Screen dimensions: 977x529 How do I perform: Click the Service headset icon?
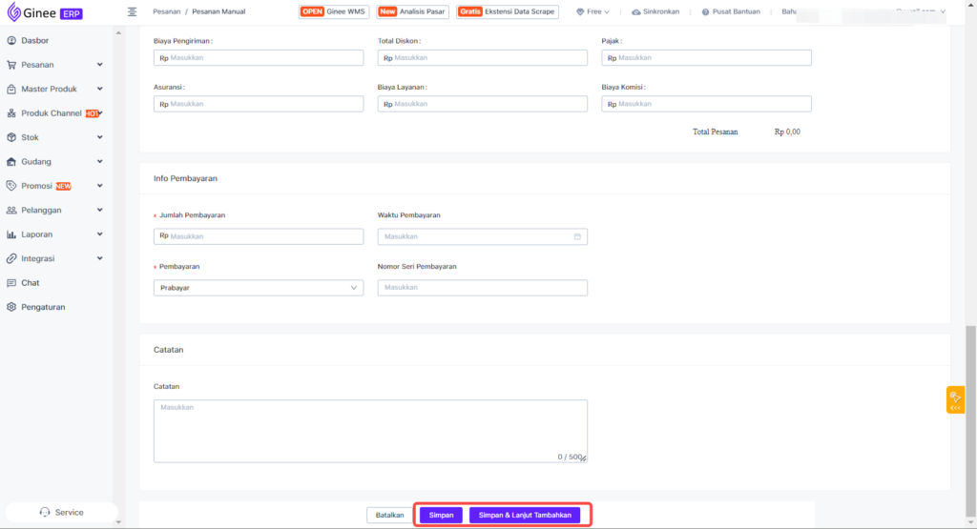45,512
